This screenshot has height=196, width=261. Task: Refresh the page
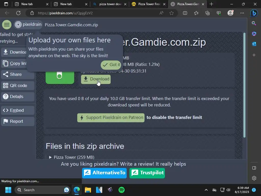[18, 13]
